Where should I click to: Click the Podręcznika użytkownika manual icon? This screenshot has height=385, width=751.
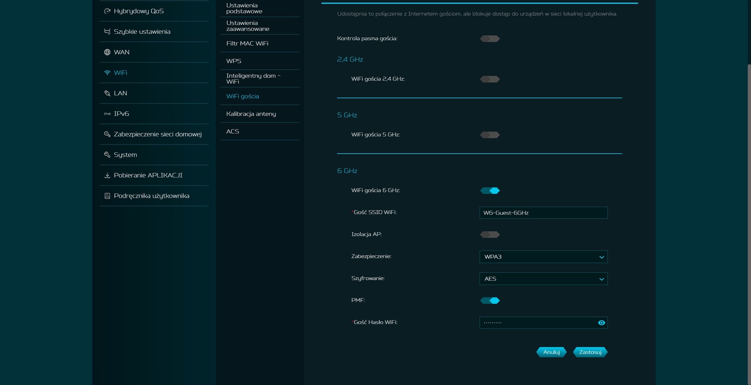[107, 196]
